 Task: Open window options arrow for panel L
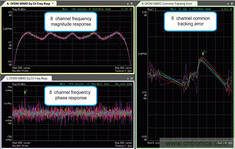point(128,78)
